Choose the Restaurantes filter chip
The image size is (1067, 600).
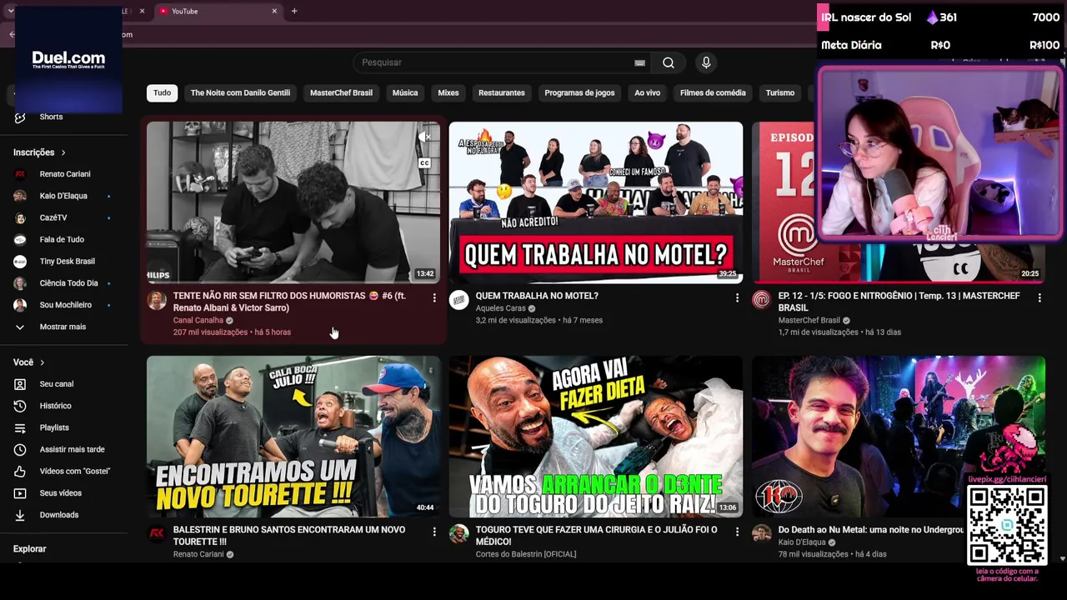(x=502, y=92)
